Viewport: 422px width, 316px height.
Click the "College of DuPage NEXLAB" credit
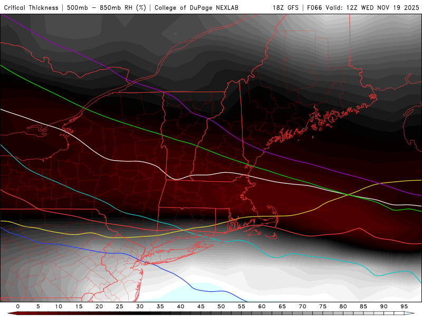tap(196, 8)
